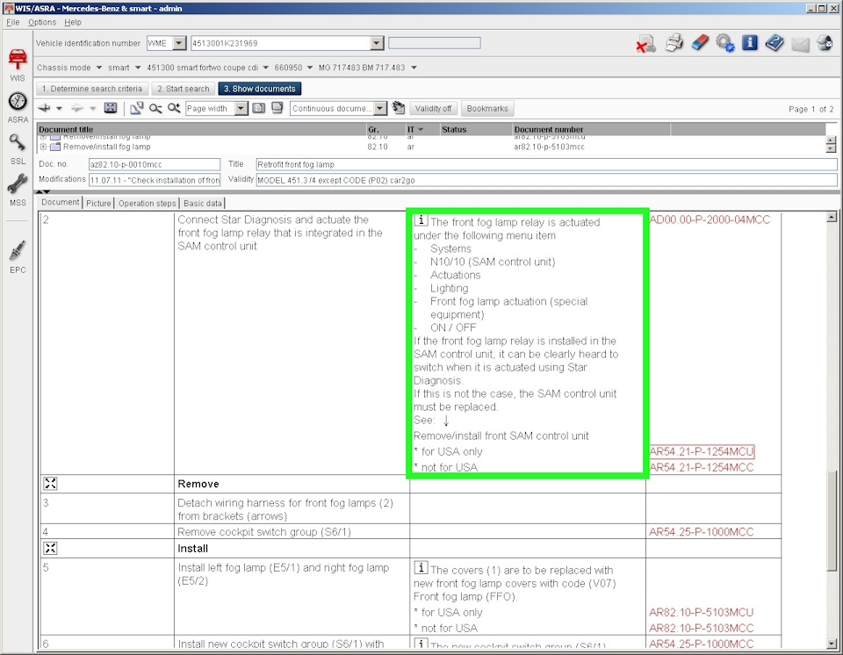Click the eraser icon
This screenshot has width=843, height=655.
point(700,43)
